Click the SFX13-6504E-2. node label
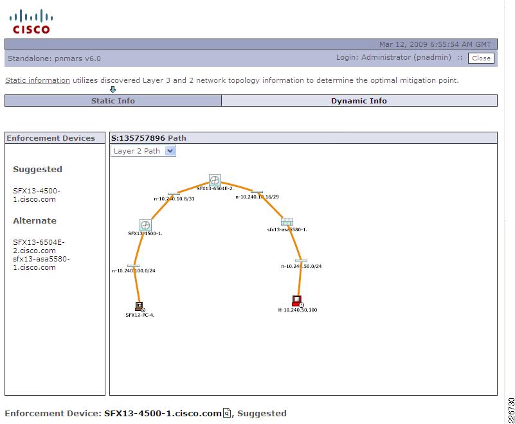This screenshot has height=424, width=515. (215, 189)
